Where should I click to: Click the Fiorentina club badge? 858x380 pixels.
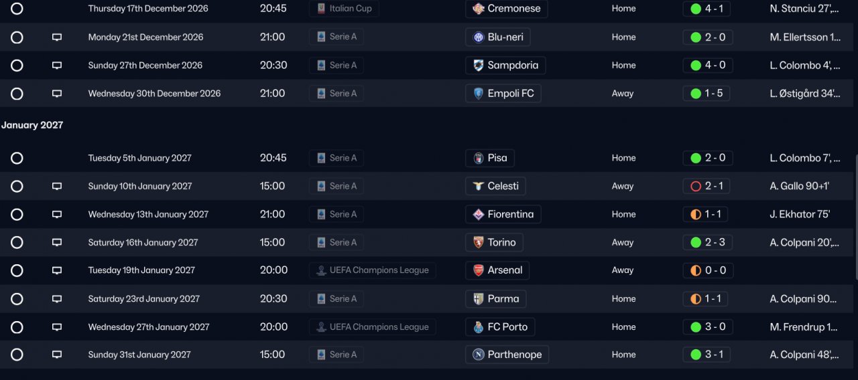pos(479,214)
